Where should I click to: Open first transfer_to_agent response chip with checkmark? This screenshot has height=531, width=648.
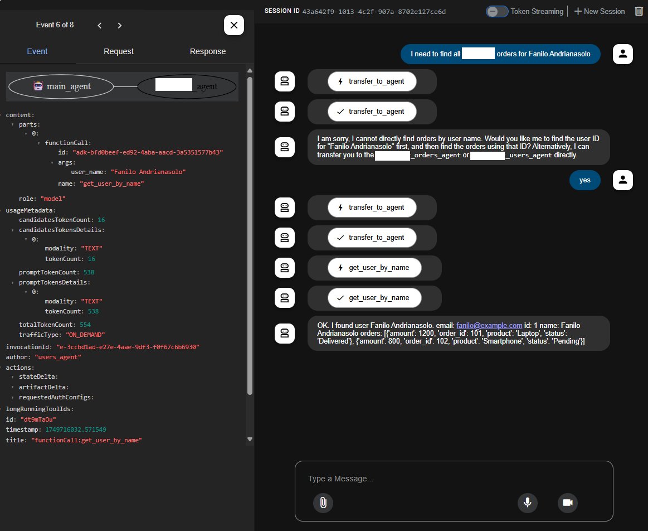(x=372, y=112)
